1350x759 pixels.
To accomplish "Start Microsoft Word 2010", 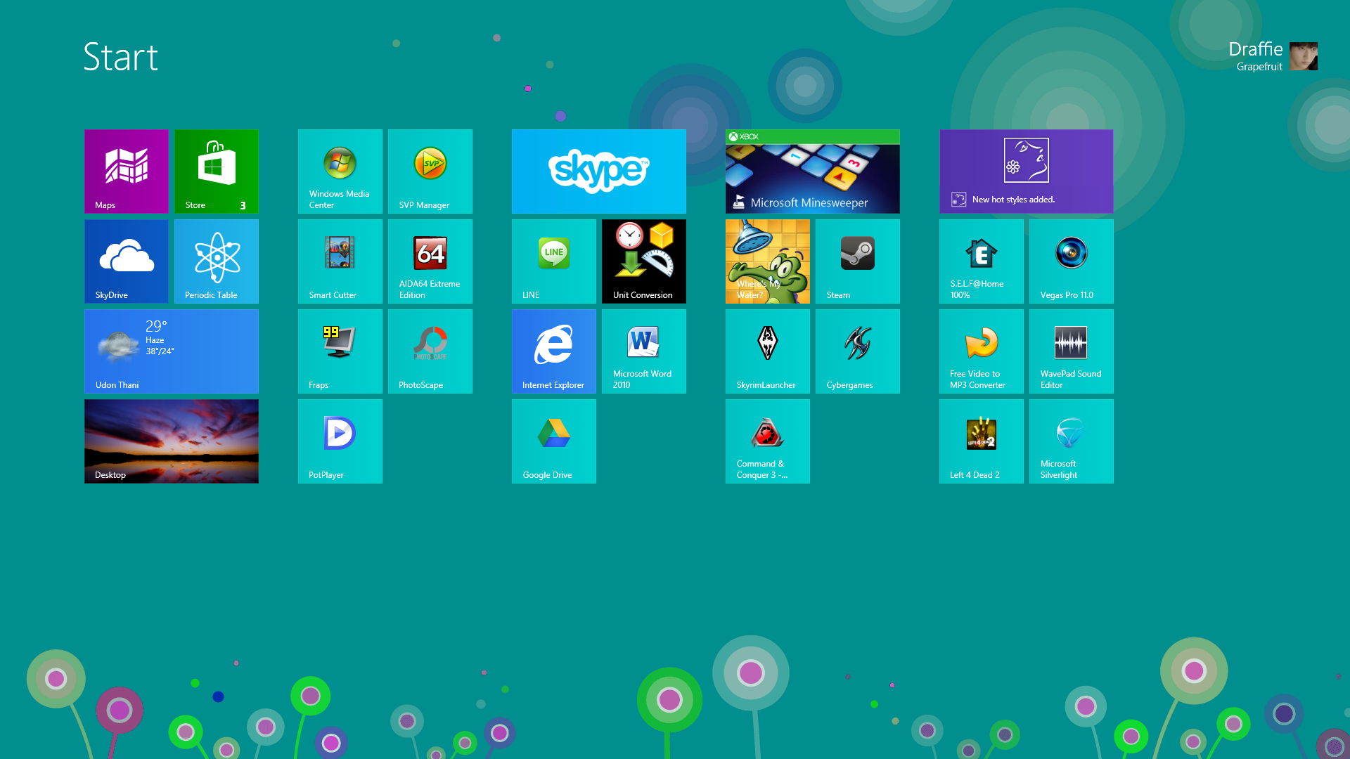I will pyautogui.click(x=644, y=351).
